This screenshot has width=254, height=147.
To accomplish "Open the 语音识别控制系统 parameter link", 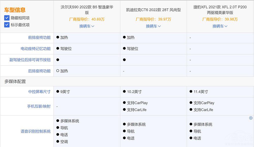I will coord(36,131).
